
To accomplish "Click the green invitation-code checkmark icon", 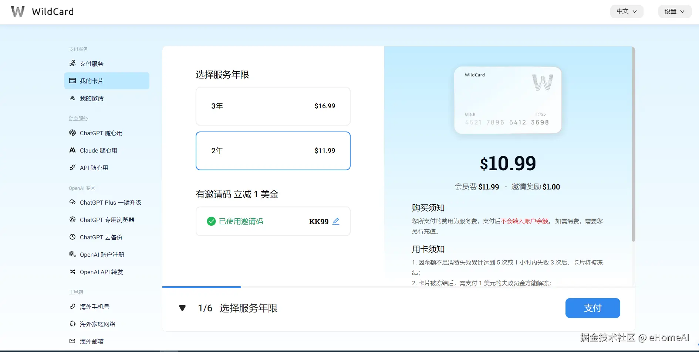I will tap(211, 221).
